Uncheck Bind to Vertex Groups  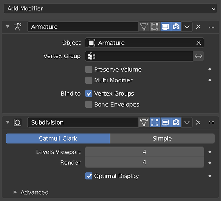[89, 94]
